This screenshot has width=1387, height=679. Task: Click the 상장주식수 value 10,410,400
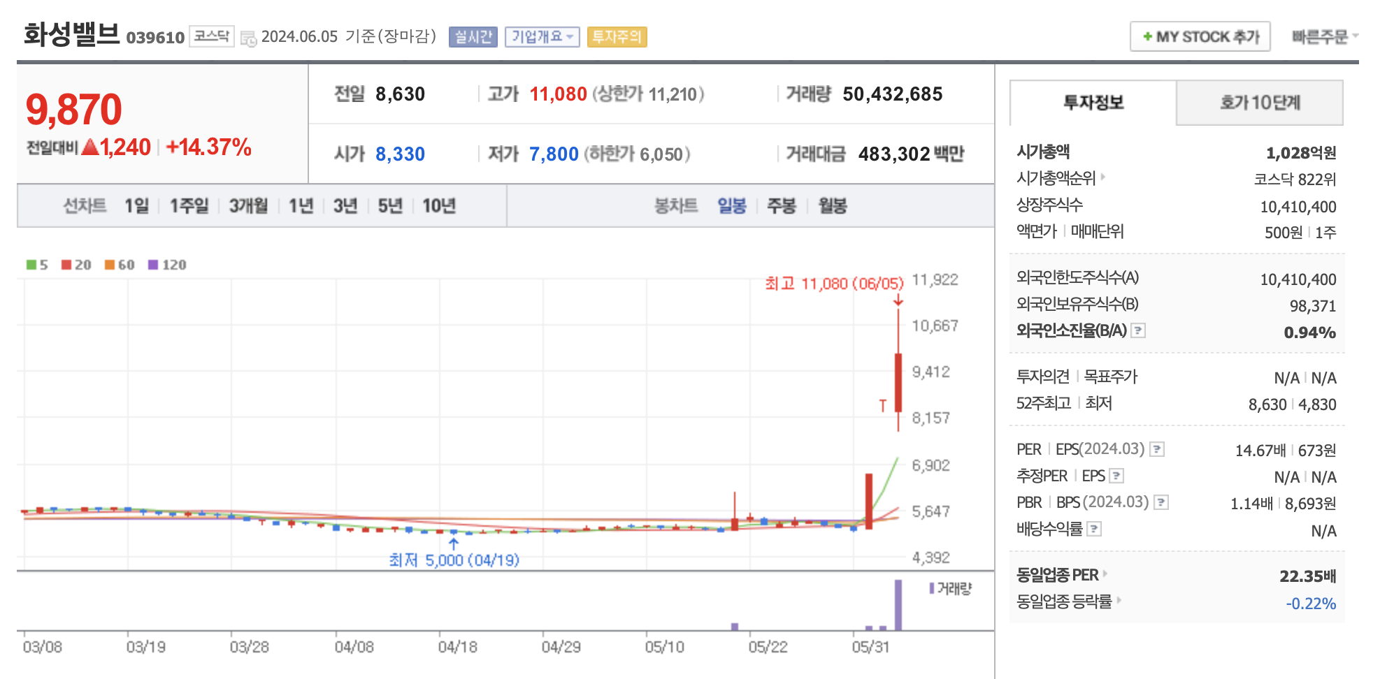[1298, 207]
